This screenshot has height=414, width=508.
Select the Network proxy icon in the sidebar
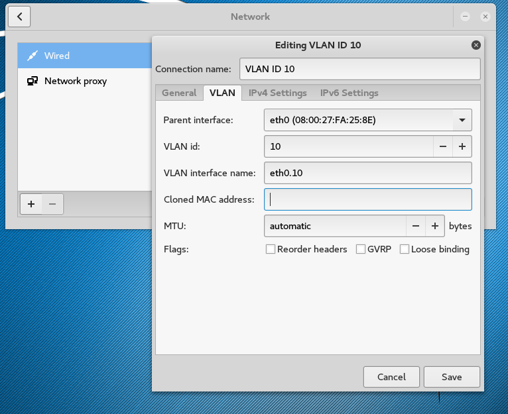coord(32,81)
